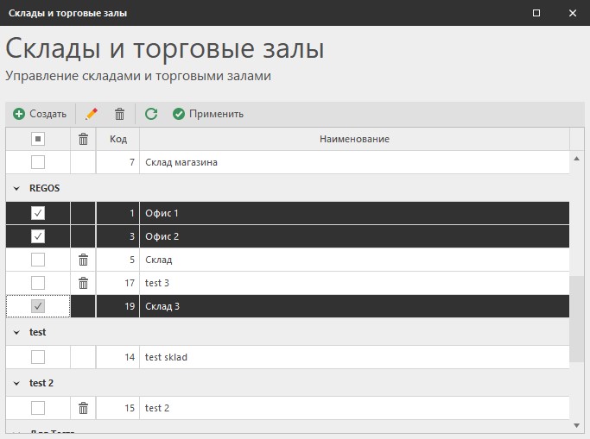Click the 'Создать' button

[x=40, y=114]
